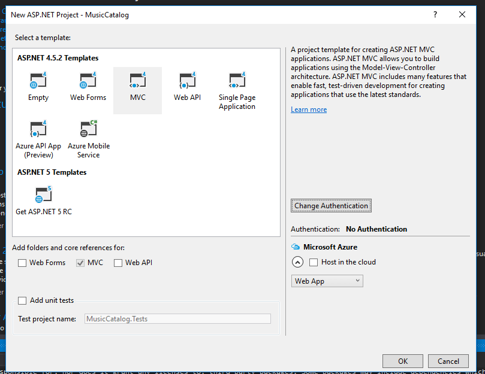The width and height of the screenshot is (485, 374).
Task: Enable the Web Forms core references checkbox
Action: coord(22,262)
